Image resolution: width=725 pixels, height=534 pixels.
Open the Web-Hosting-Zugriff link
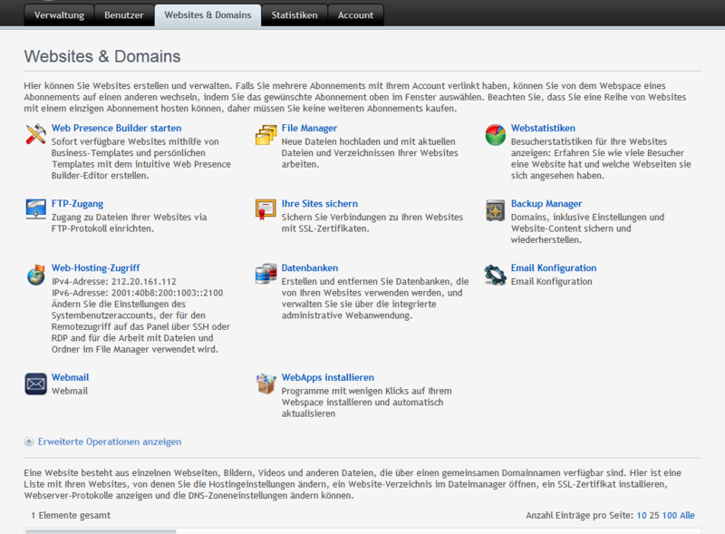click(95, 268)
